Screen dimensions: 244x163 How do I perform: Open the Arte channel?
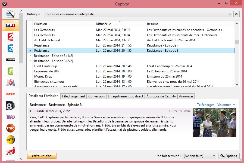point(10,94)
